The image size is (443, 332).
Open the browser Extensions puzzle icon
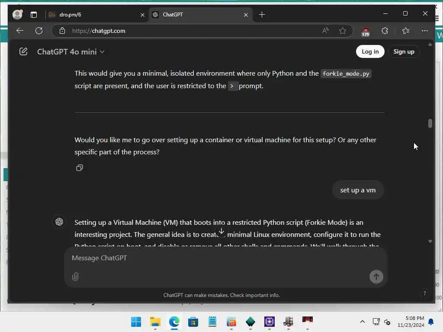point(385,31)
